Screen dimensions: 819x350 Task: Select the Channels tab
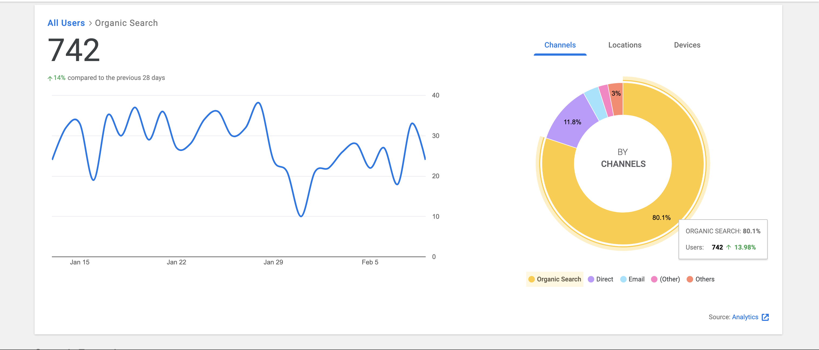click(x=560, y=45)
